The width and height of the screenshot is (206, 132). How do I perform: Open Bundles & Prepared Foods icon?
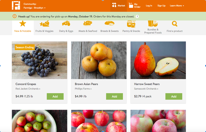click(153, 23)
